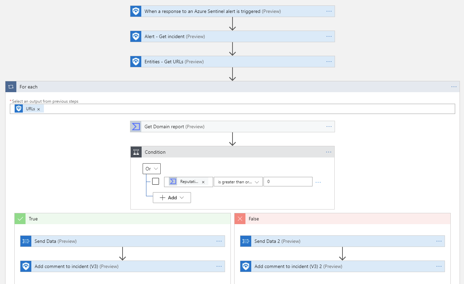464x284 pixels.
Task: Click the False branch header
Action: (342, 219)
